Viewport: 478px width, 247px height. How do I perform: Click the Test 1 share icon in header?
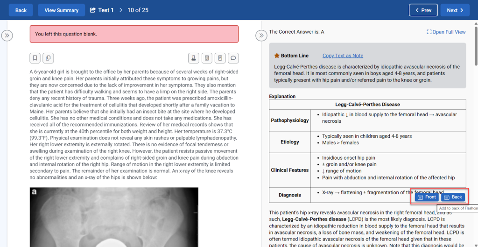(93, 10)
